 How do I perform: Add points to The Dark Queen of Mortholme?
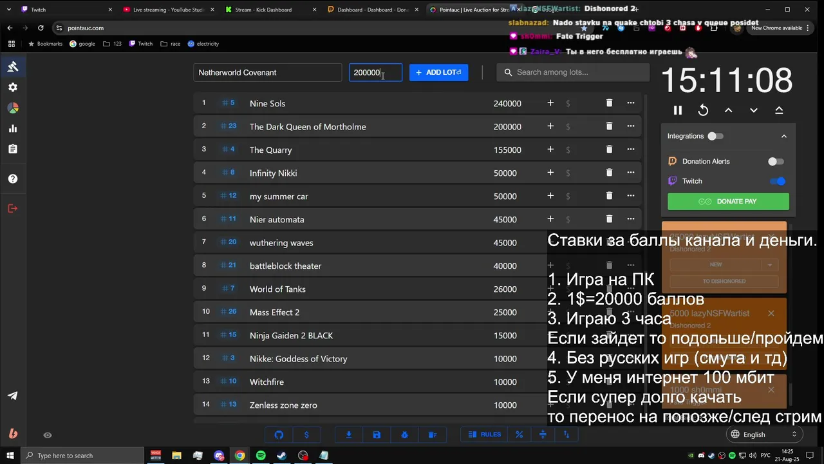coord(550,126)
